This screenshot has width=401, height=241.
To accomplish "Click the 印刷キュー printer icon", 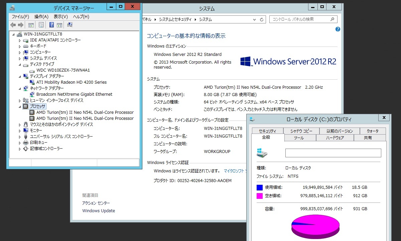I will point(26,143).
